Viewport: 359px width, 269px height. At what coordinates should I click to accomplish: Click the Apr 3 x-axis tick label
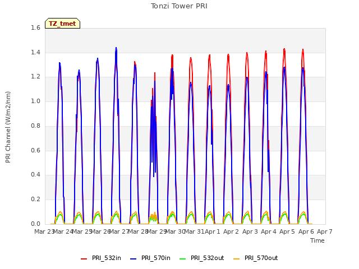click(x=250, y=231)
